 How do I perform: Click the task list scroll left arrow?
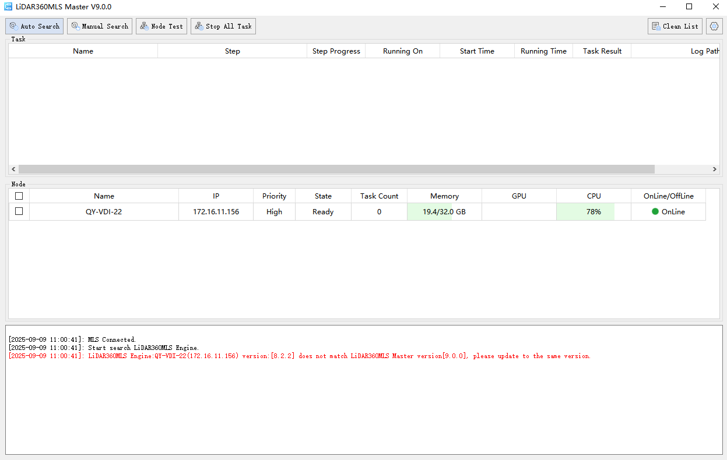click(x=13, y=169)
